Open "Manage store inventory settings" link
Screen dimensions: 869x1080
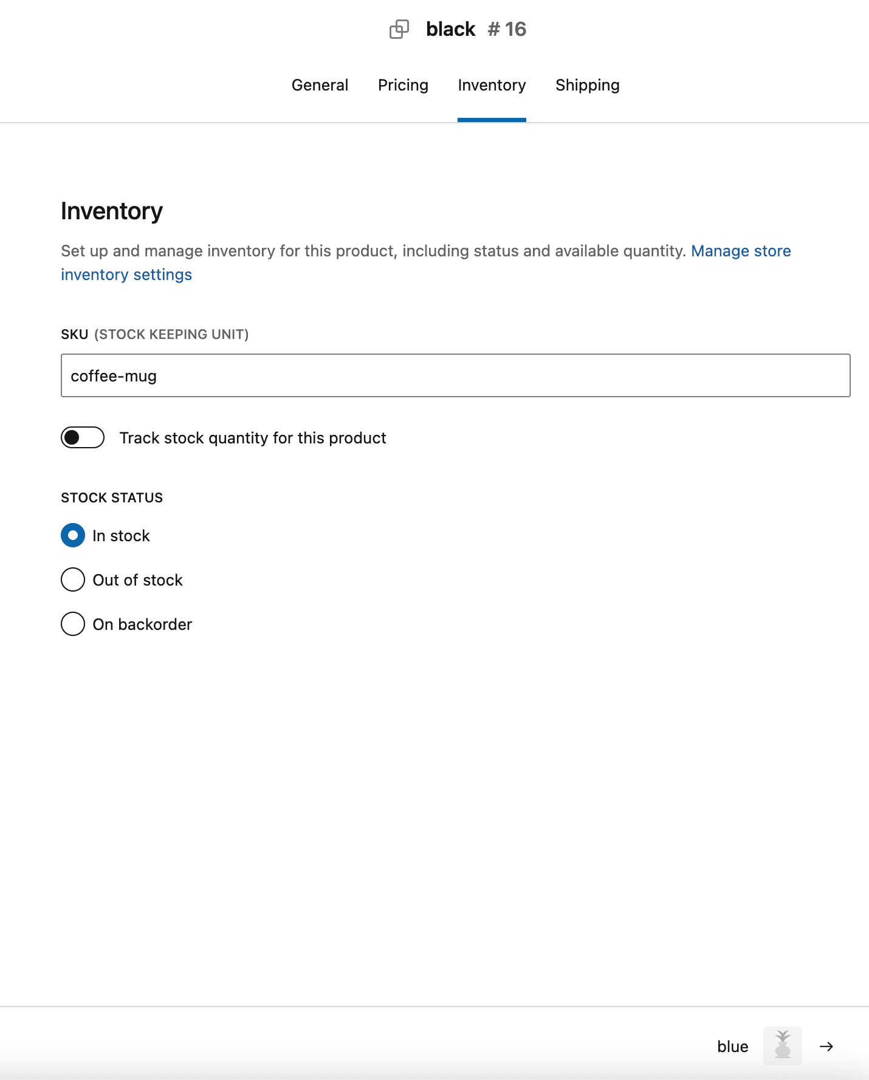pos(740,250)
